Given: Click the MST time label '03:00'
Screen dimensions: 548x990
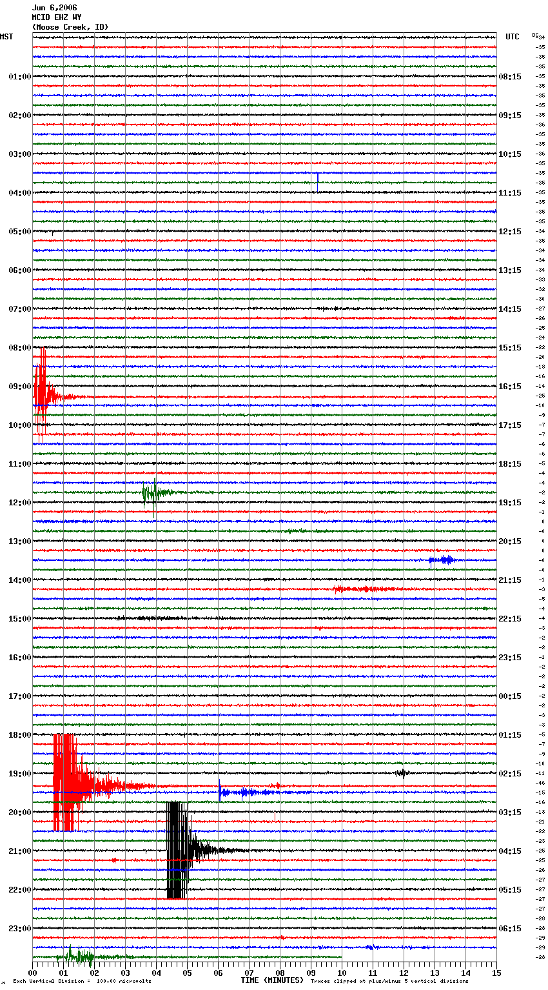Looking at the screenshot, I should click(20, 154).
